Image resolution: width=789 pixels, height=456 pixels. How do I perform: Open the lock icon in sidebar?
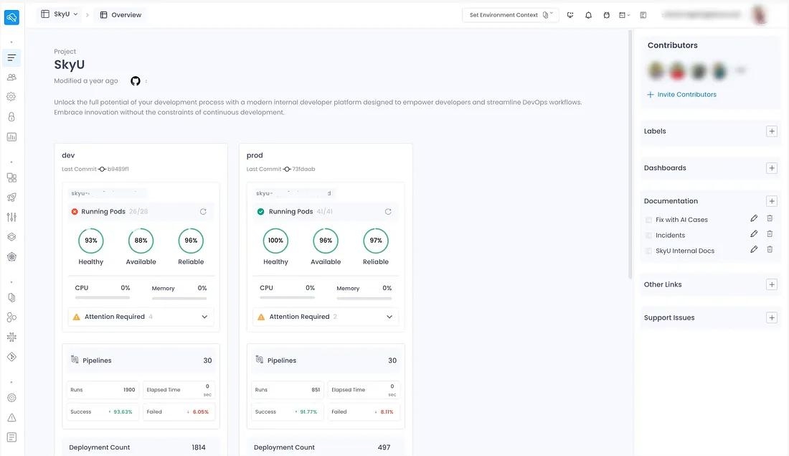[x=11, y=116]
